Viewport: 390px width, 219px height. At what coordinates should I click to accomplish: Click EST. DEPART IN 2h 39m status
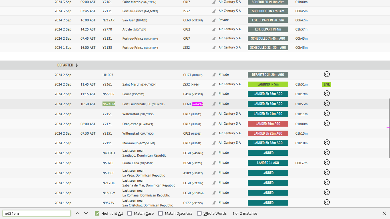click(268, 20)
